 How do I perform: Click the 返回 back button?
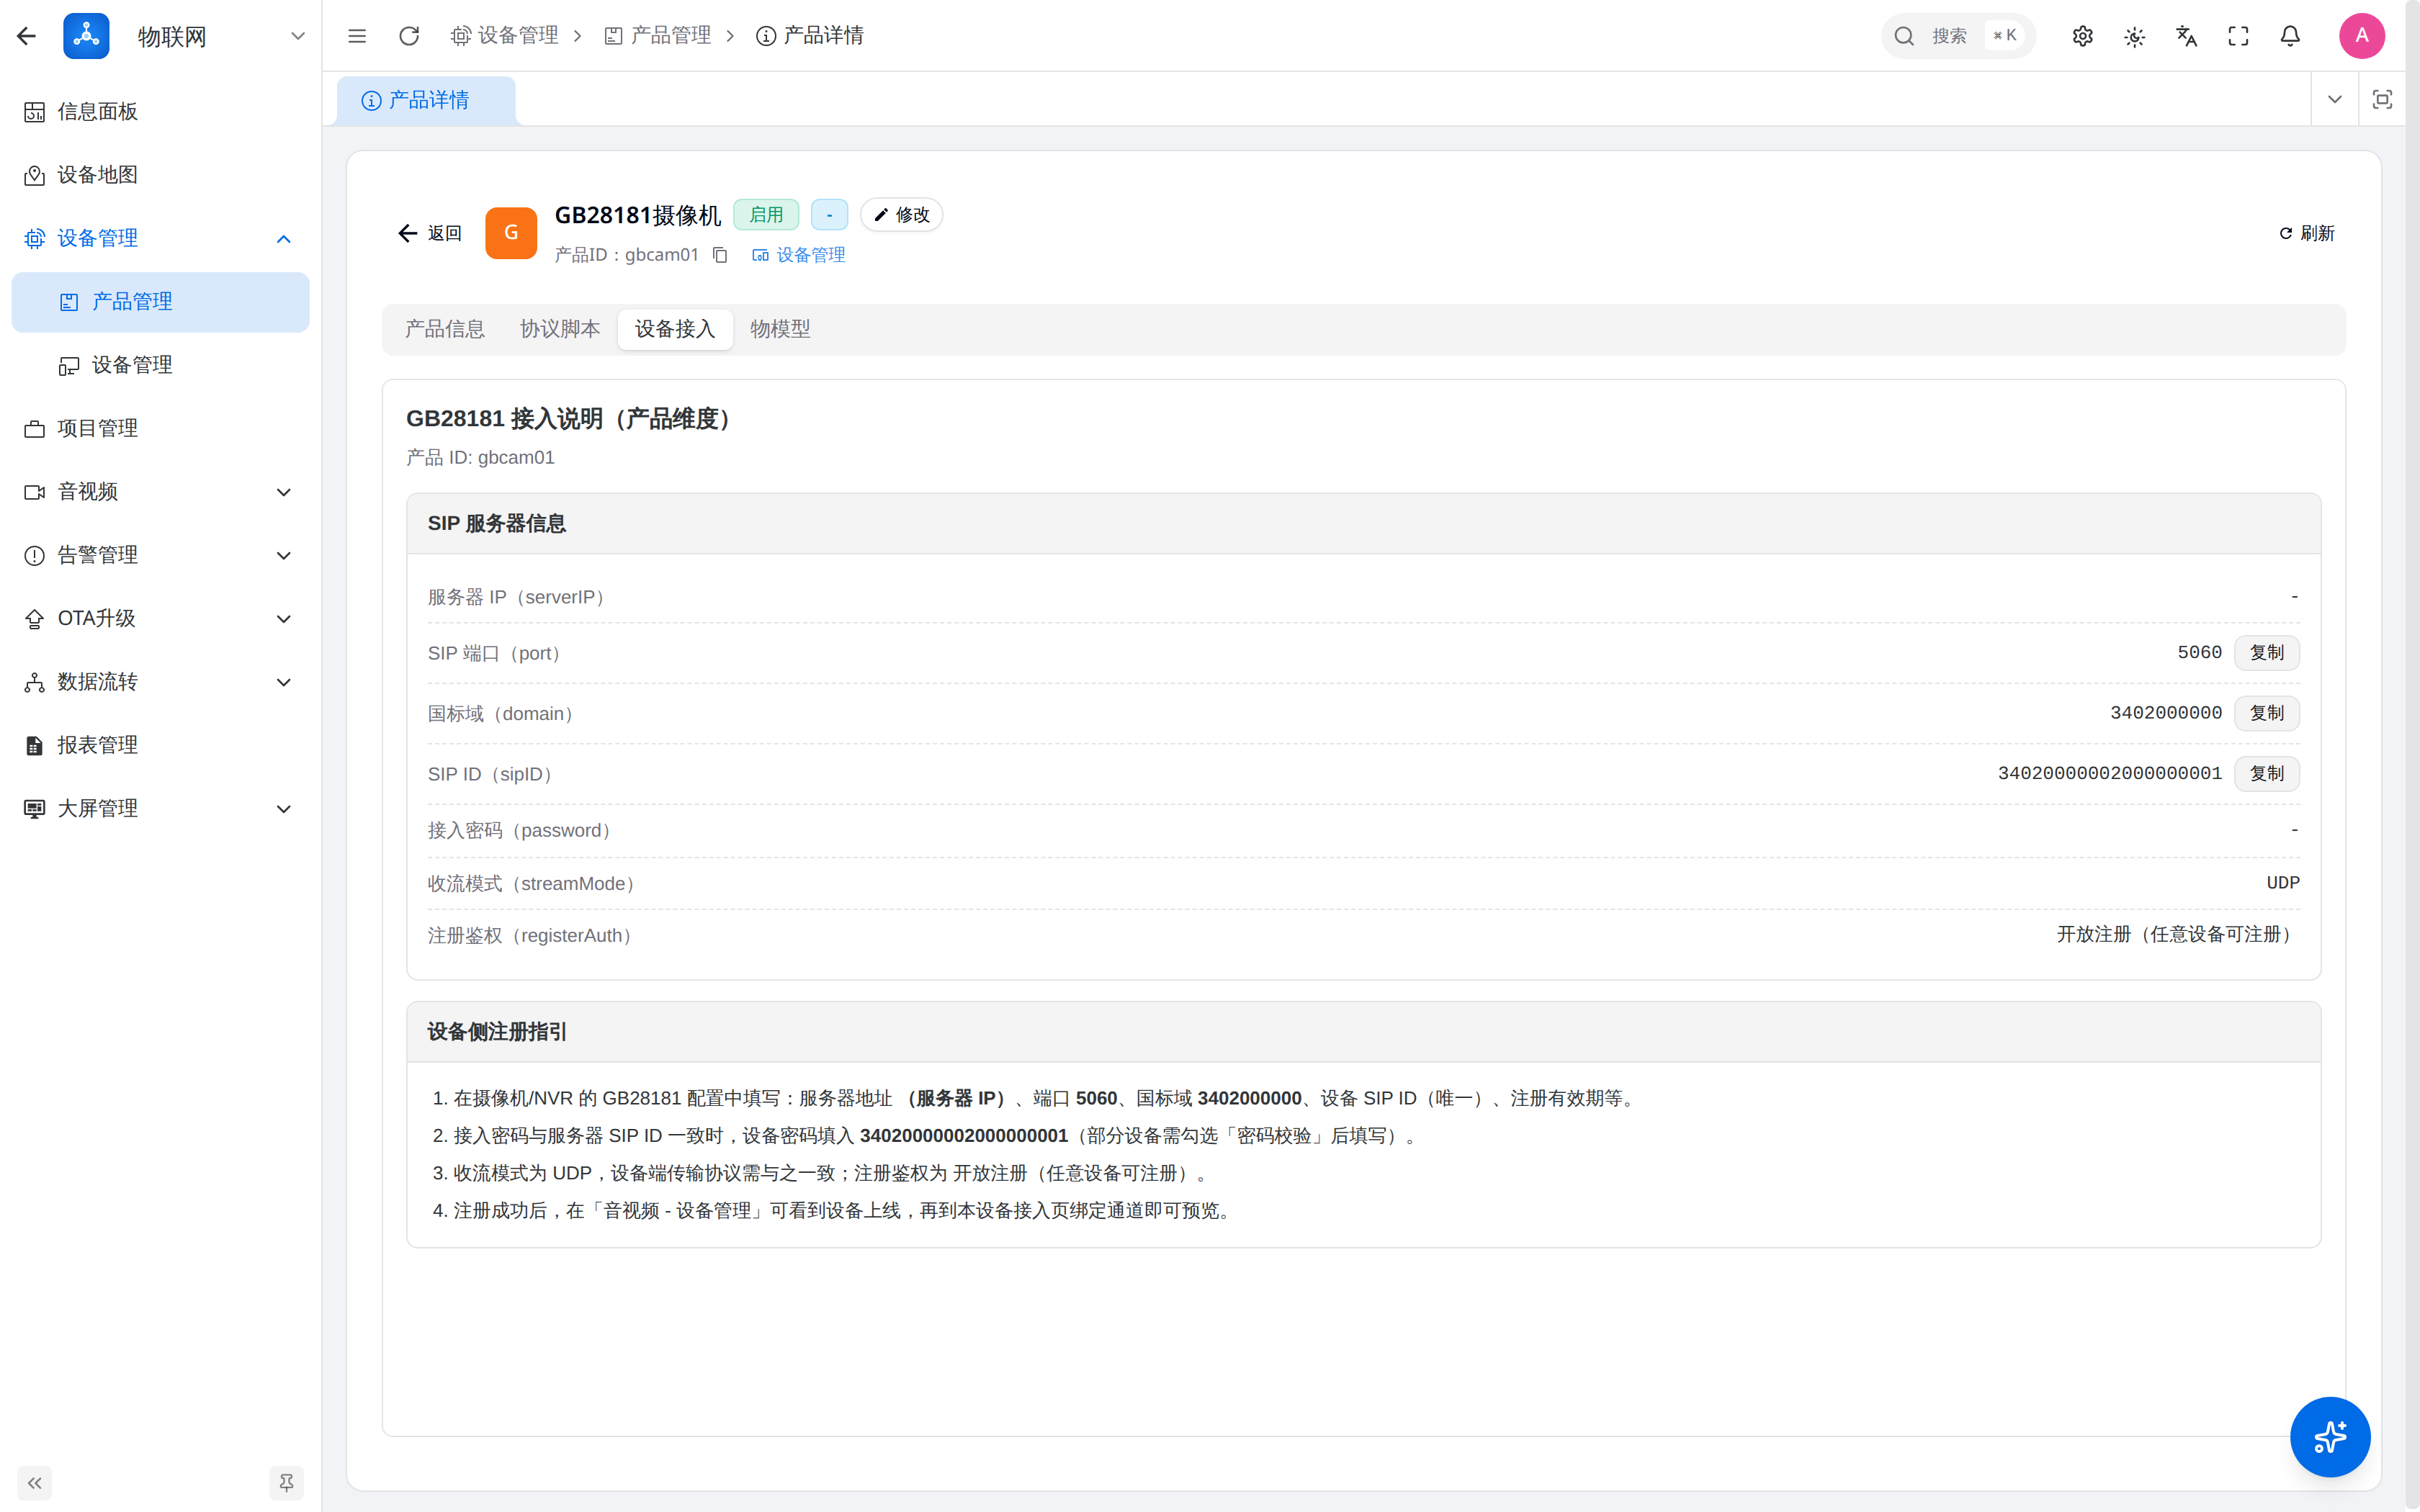[x=430, y=233]
